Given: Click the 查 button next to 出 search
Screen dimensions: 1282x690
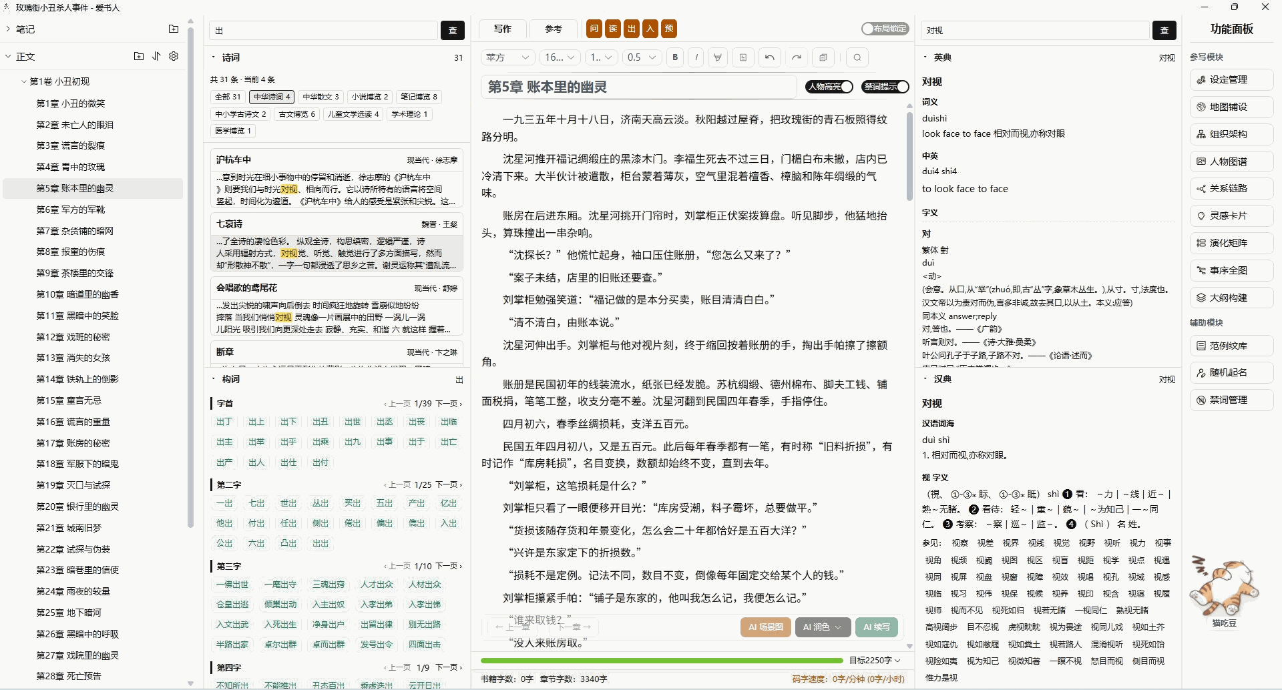Looking at the screenshot, I should (453, 30).
